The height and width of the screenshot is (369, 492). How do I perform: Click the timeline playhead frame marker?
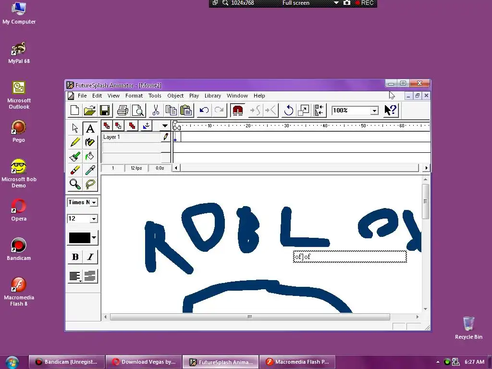pyautogui.click(x=176, y=126)
